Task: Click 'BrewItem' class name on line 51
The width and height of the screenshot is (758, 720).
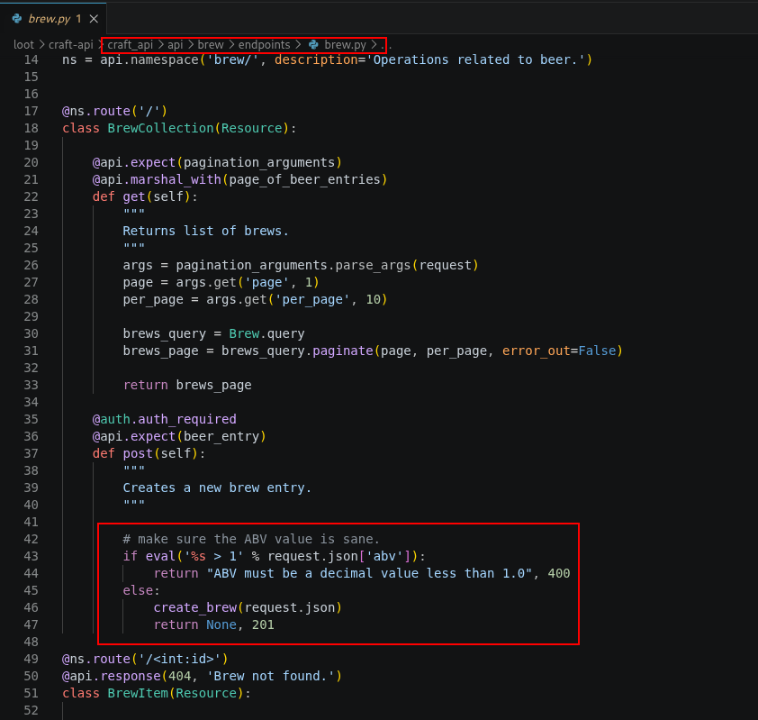Action: point(138,693)
